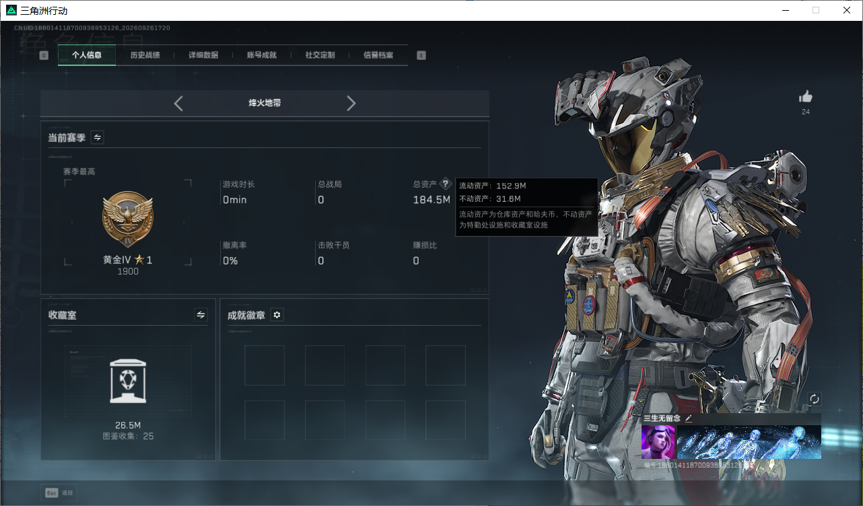Image resolution: width=863 pixels, height=506 pixels.
Task: Click the 总战局 label
Action: click(330, 184)
